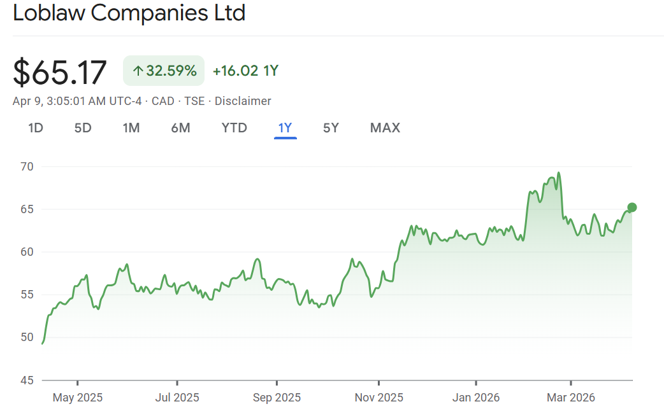
Task: Click the Sep 2025 axis label
Action: click(x=277, y=398)
